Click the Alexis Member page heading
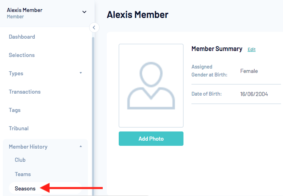The width and height of the screenshot is (283, 196). coord(138,15)
